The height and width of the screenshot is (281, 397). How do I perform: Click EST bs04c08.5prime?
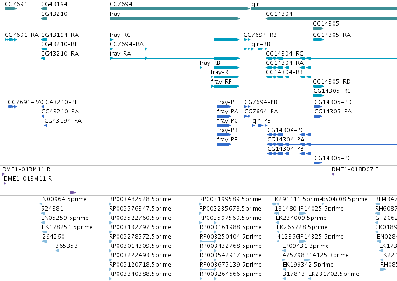click(345, 199)
